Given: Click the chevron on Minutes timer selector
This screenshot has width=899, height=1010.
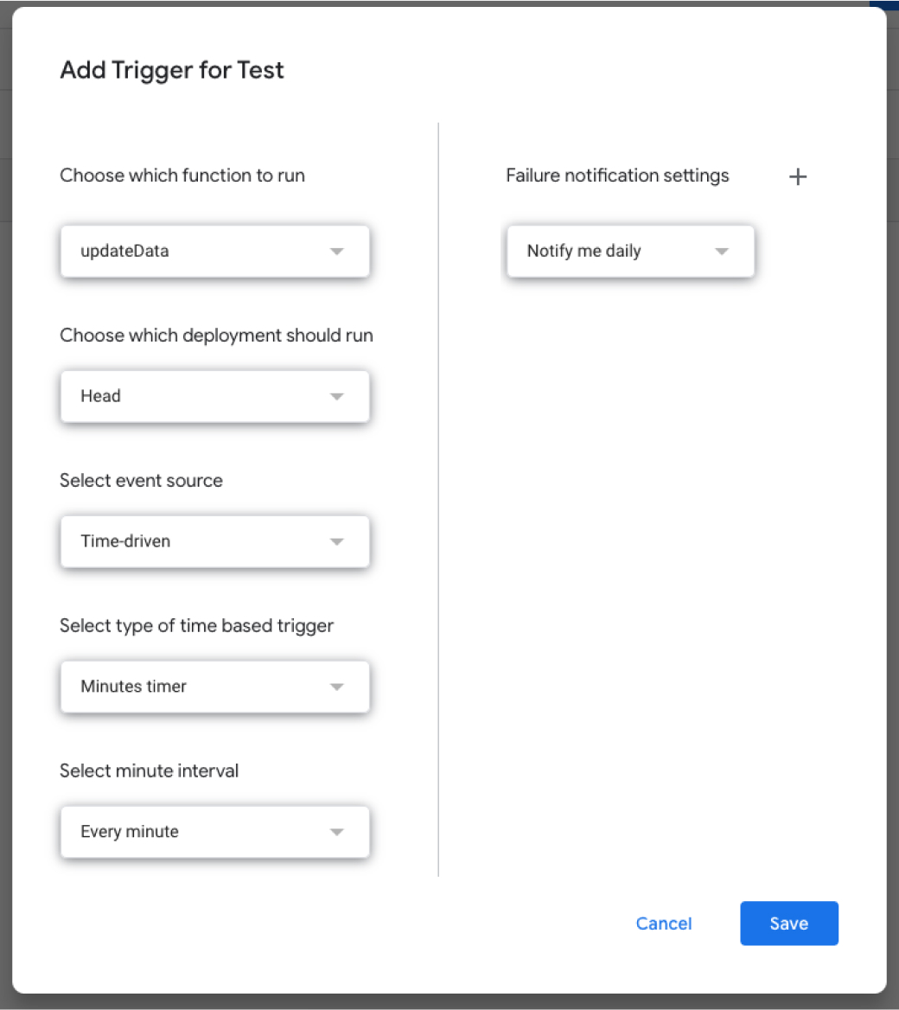Looking at the screenshot, I should pyautogui.click(x=336, y=687).
